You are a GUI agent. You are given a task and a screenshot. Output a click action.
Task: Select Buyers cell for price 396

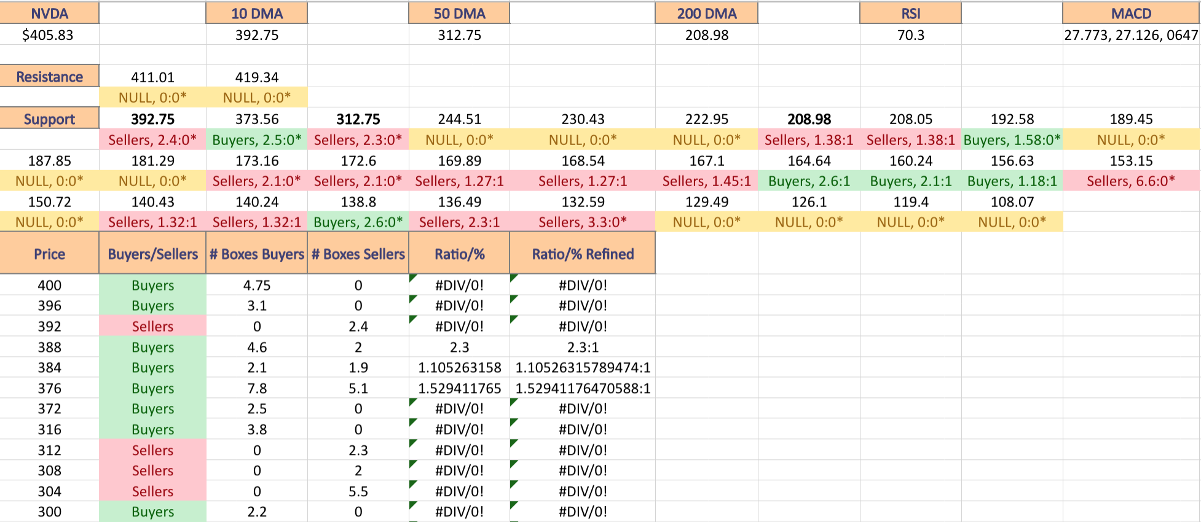(x=152, y=305)
